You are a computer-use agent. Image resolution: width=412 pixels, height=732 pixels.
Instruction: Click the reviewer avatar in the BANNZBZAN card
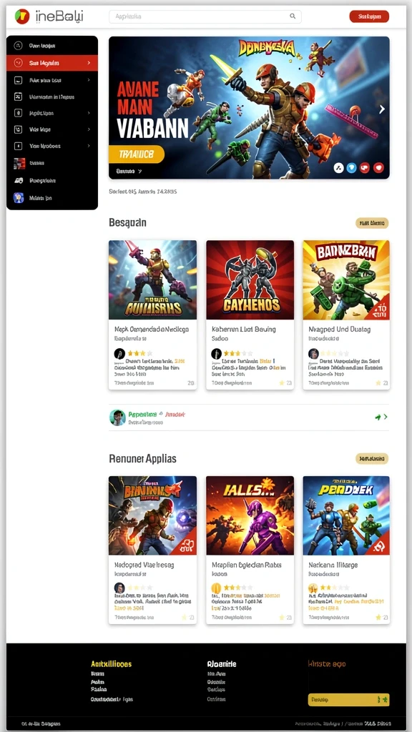pos(313,353)
